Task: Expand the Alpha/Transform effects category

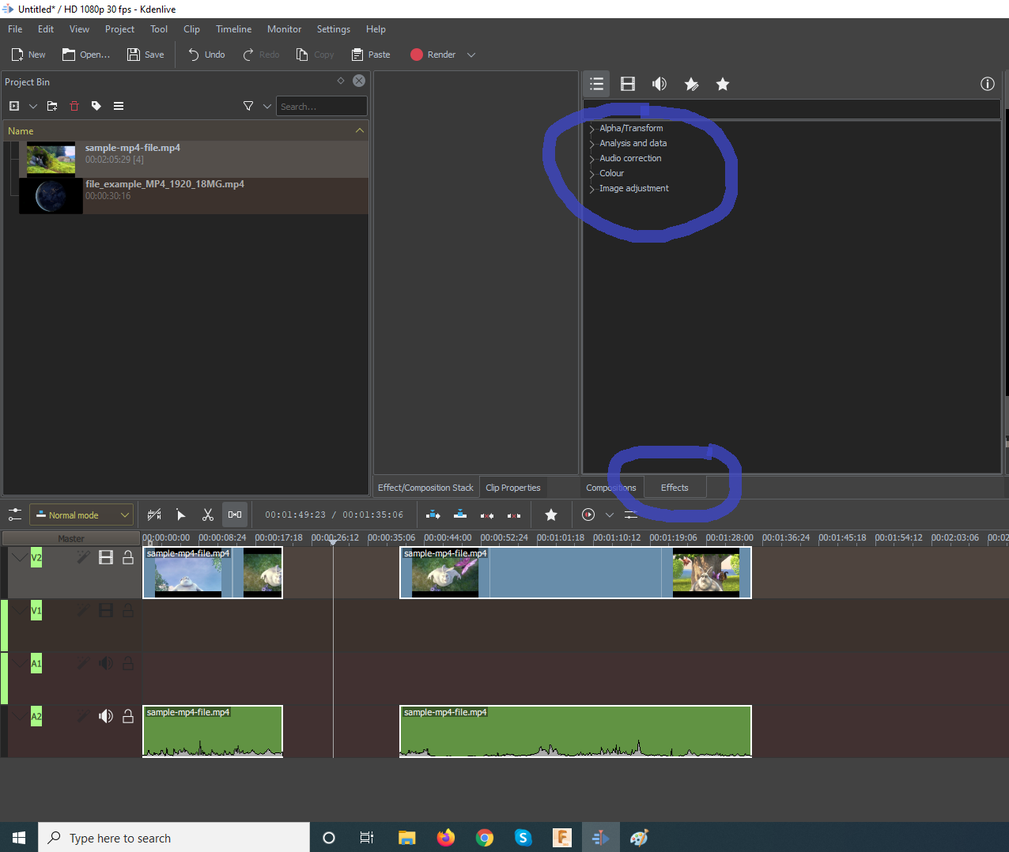Action: tap(591, 129)
